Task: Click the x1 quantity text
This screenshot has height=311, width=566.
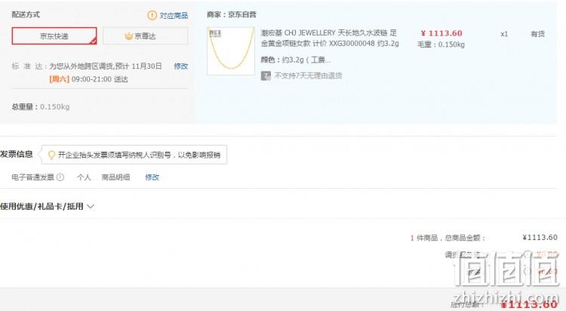Action: (x=504, y=34)
